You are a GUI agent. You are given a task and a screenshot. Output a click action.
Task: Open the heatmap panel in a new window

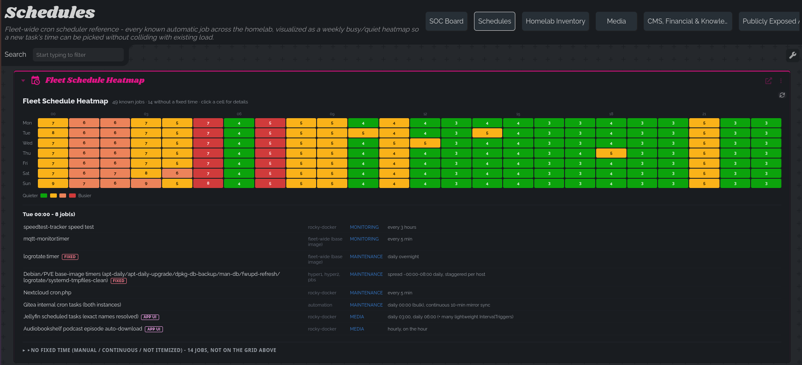(x=768, y=81)
